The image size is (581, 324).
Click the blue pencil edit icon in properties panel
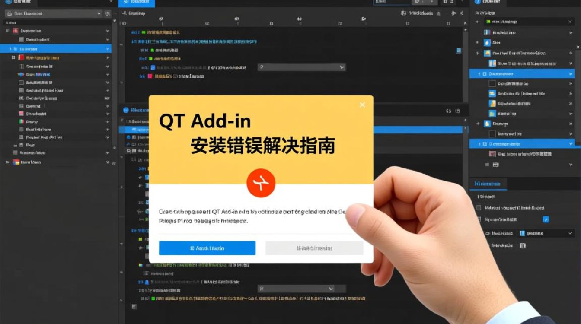coord(546,219)
